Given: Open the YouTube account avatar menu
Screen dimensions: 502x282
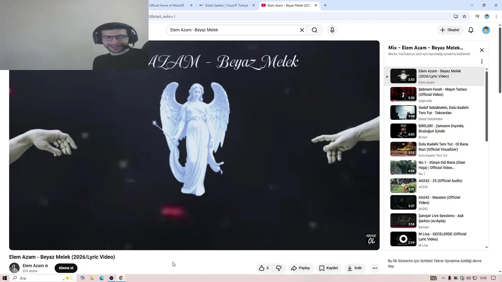Looking at the screenshot, I should pos(486,30).
